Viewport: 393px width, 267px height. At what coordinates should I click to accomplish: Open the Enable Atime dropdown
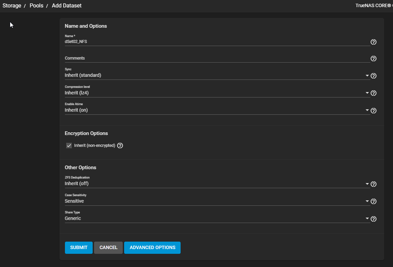pos(217,110)
